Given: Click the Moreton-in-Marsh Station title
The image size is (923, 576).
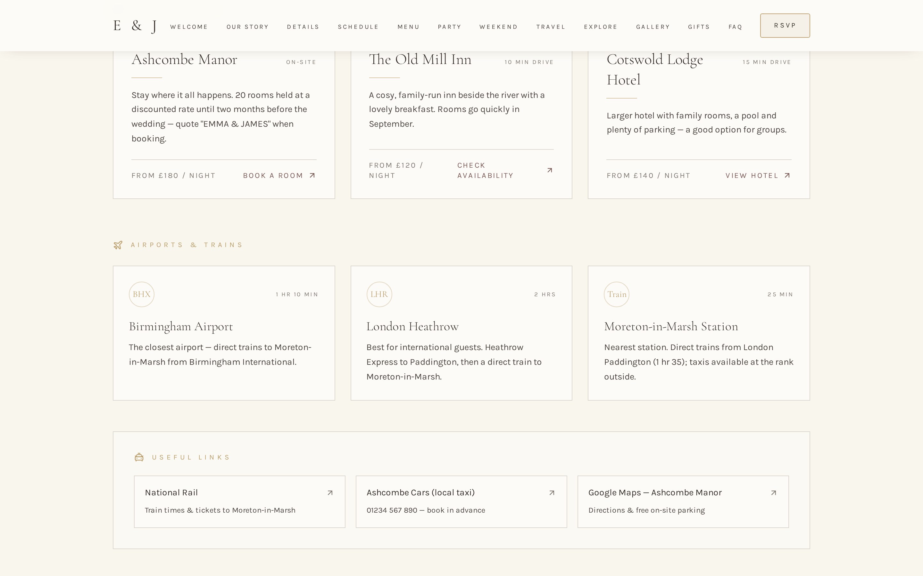Looking at the screenshot, I should pyautogui.click(x=671, y=327).
